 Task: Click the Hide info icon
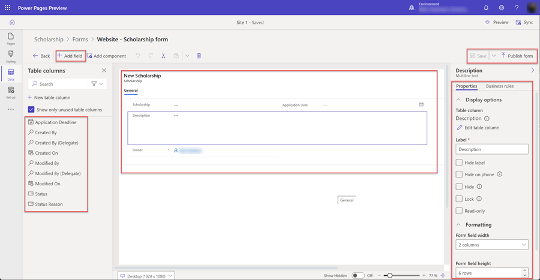point(479,187)
